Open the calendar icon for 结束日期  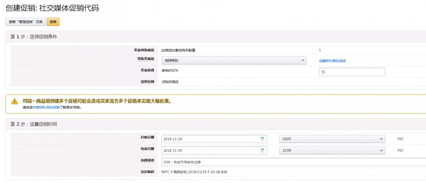pos(262,150)
